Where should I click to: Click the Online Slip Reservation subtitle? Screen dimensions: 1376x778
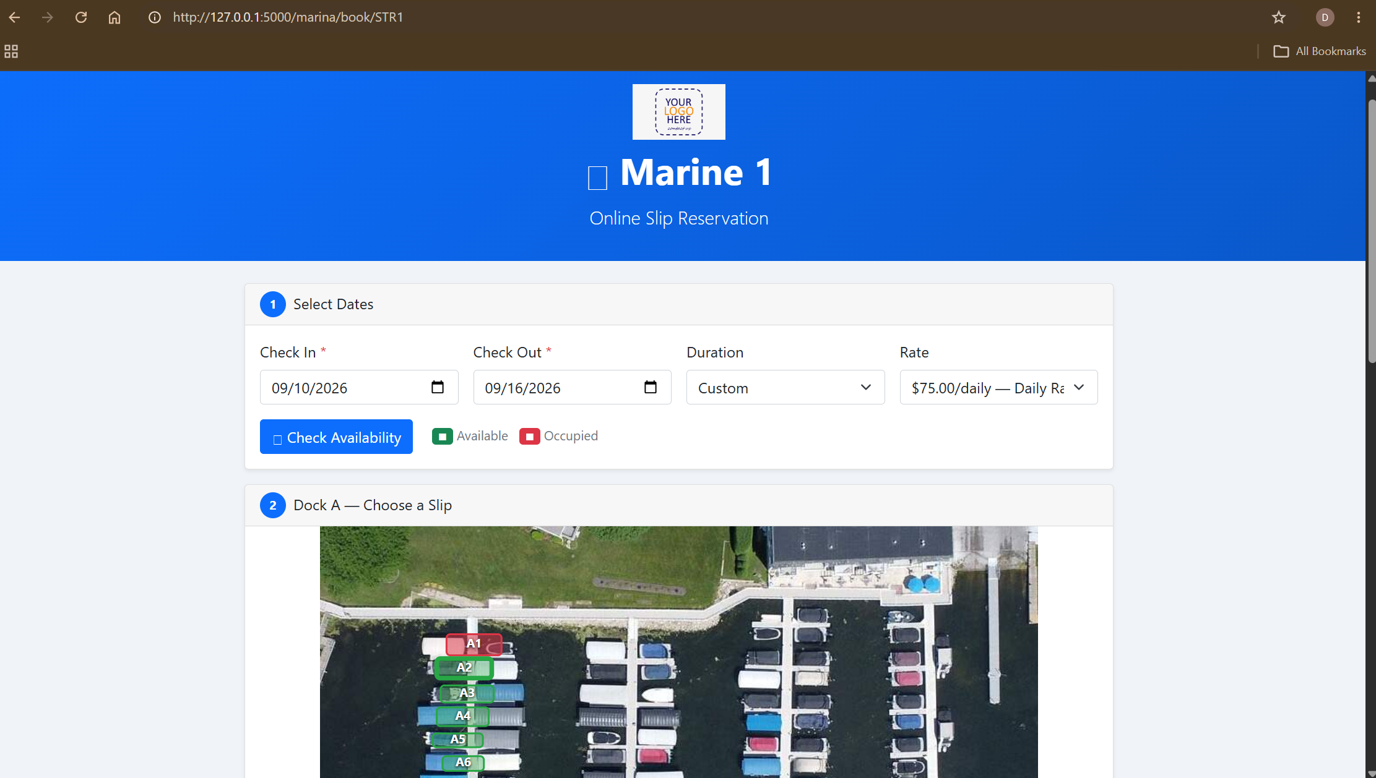click(x=679, y=218)
